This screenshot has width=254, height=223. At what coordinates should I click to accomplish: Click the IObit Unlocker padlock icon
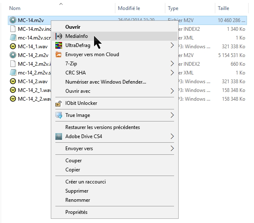58,103
